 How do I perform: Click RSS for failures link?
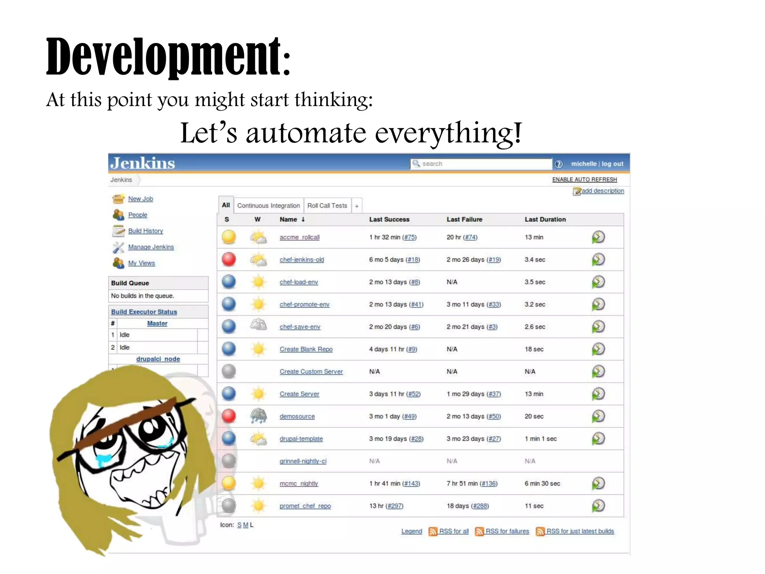(507, 531)
